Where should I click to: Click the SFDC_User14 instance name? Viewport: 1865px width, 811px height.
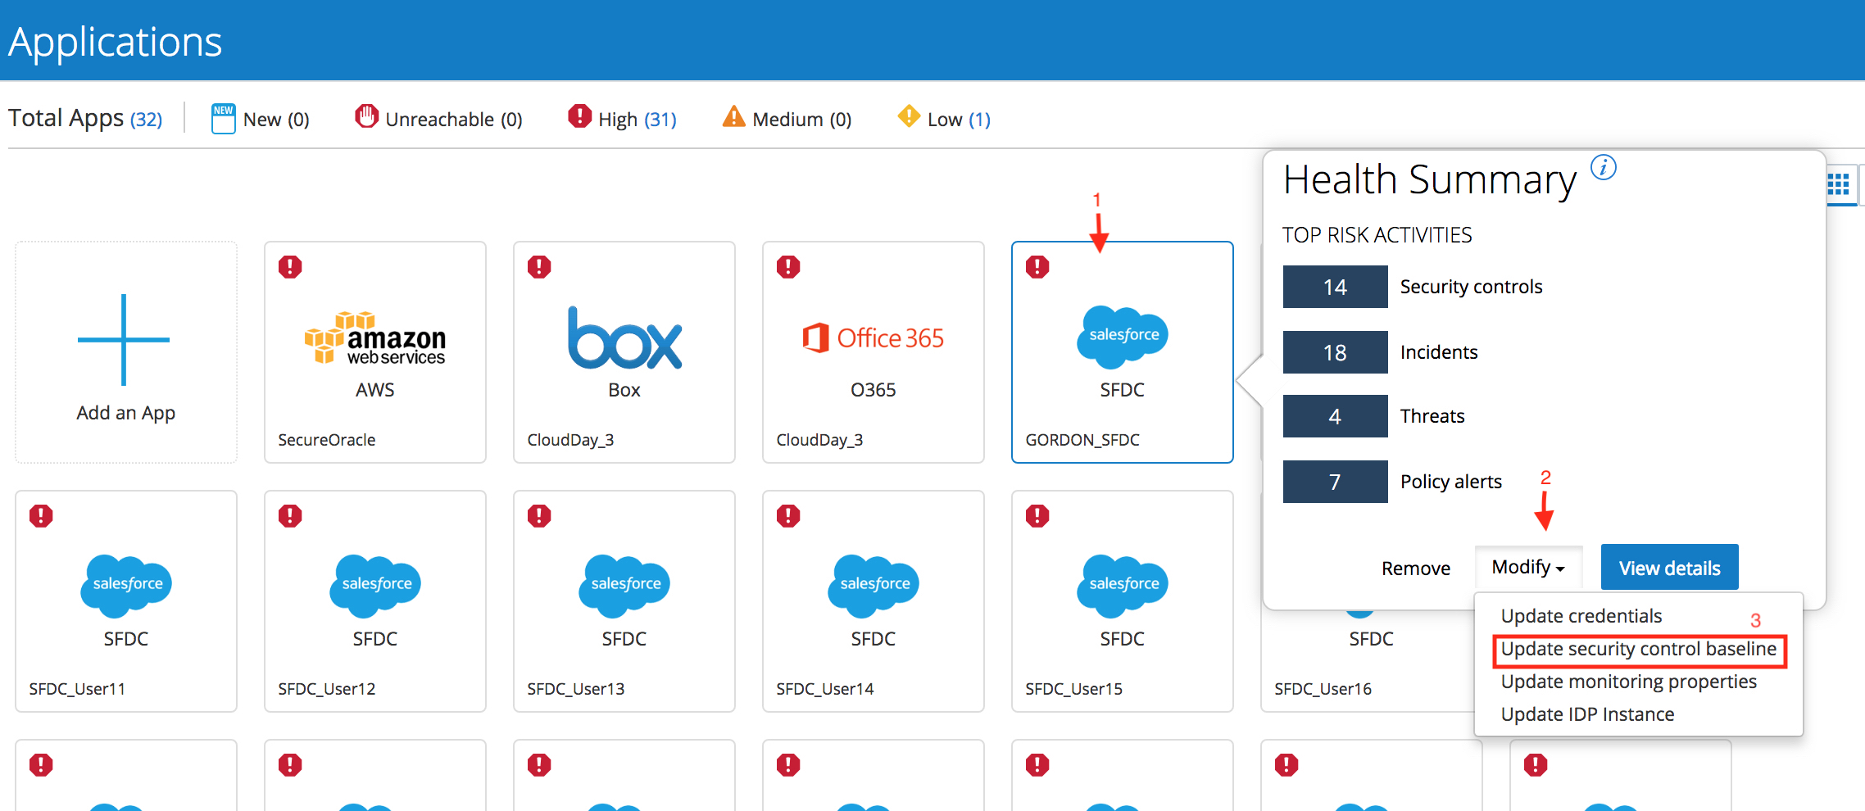pyautogui.click(x=825, y=689)
